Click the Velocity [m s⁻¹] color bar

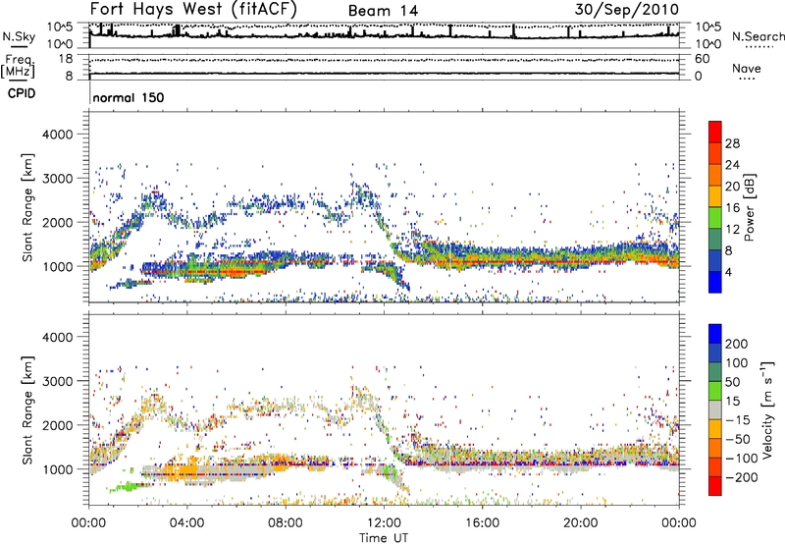point(715,409)
